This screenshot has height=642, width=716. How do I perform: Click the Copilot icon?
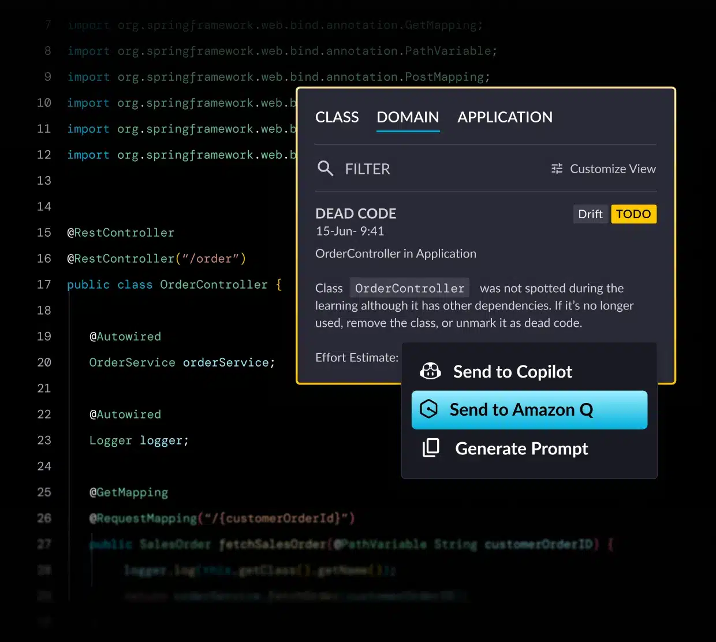coord(430,371)
